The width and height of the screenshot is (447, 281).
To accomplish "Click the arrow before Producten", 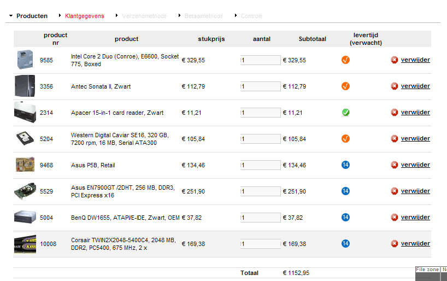I will [x=11, y=16].
